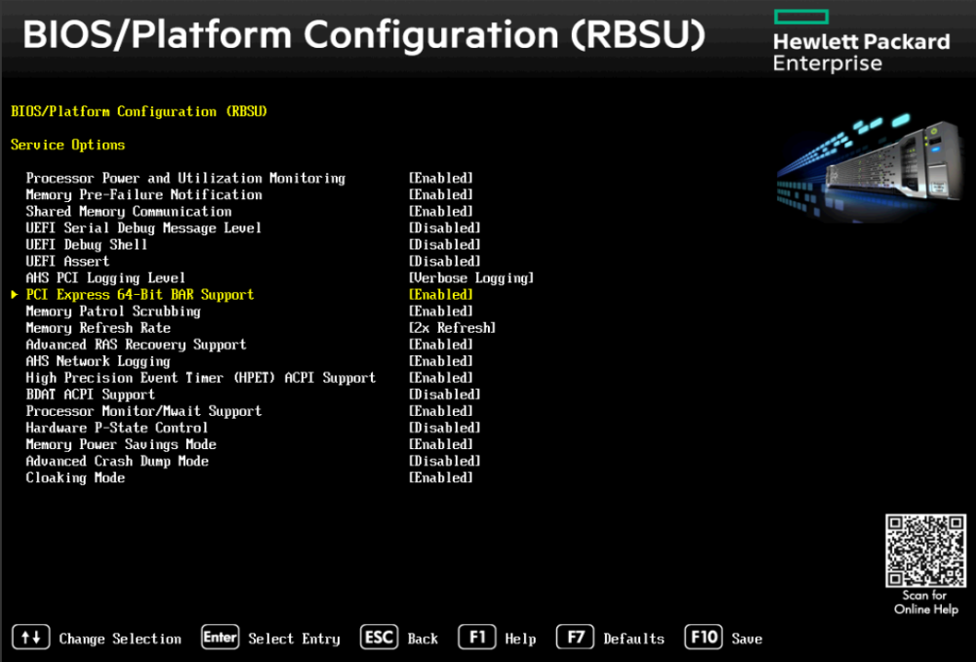Click the Help label
This screenshot has height=662, width=976.
click(x=520, y=639)
